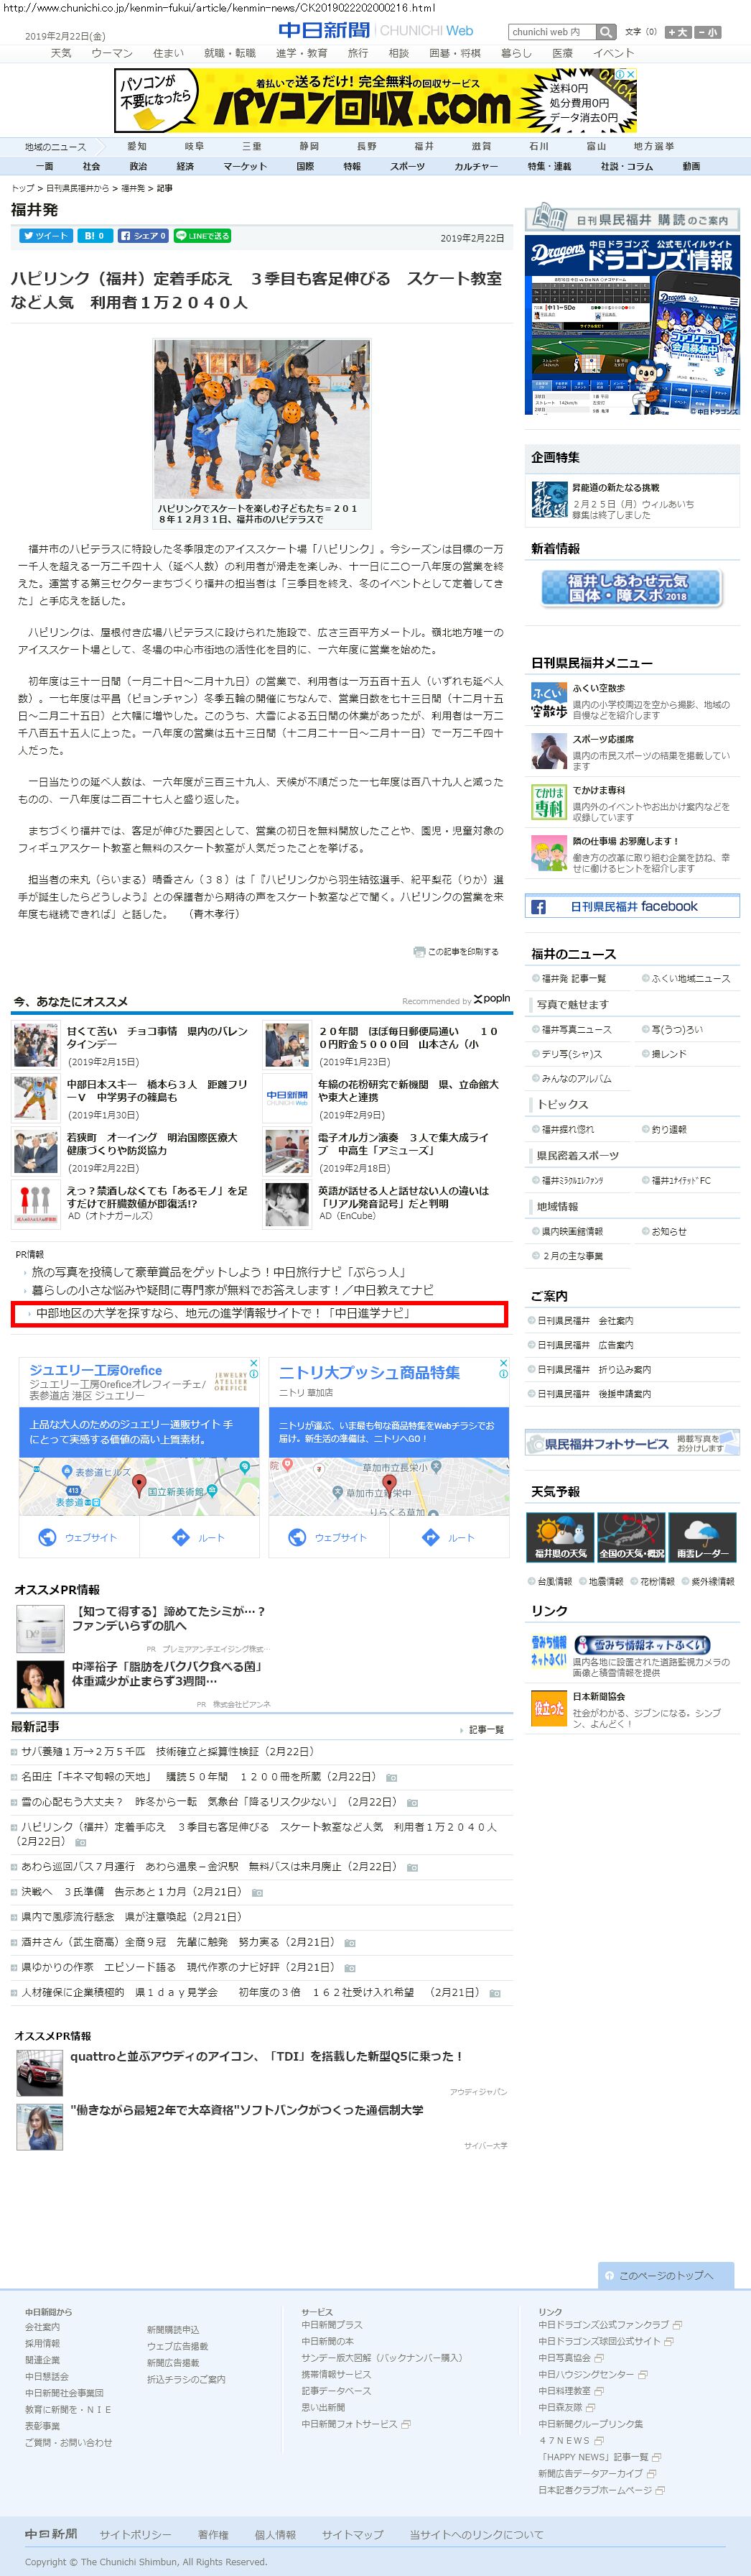Open the 社説・コラム category tab
This screenshot has width=751, height=2576.
[626, 166]
